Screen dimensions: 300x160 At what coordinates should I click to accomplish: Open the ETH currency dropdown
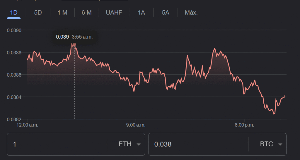point(129,144)
